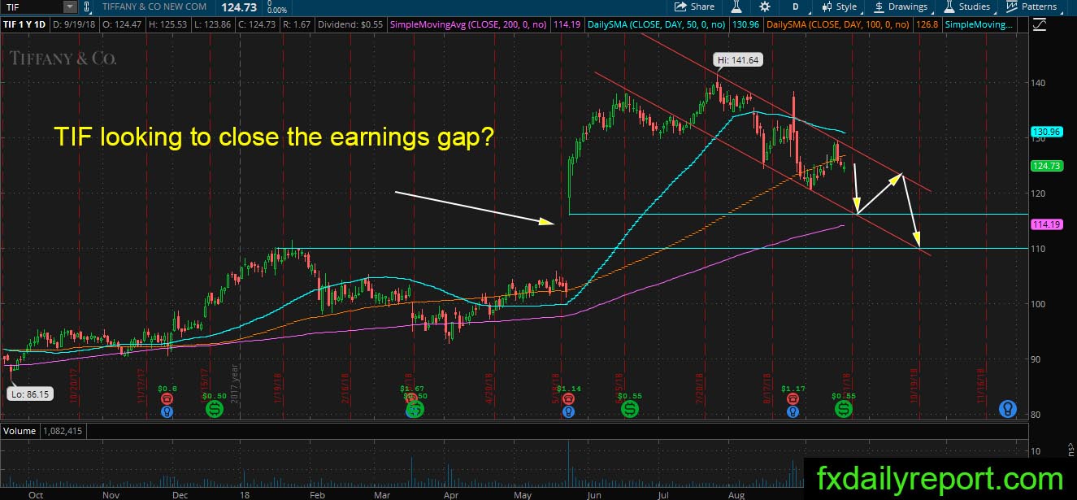The height and width of the screenshot is (500, 1077).
Task: Expand the symbol selector dropdown arrow
Action: pos(70,7)
